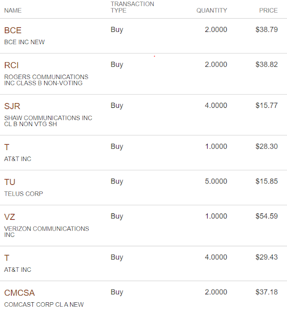287x314 pixels.
Task: Sort by the NAME column header
Action: pyautogui.click(x=13, y=10)
